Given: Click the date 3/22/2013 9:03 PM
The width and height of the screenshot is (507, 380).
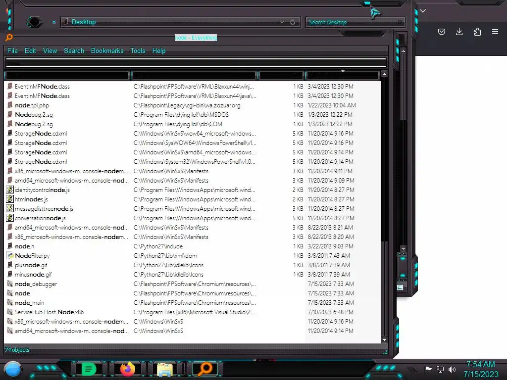Looking at the screenshot, I should point(330,246).
